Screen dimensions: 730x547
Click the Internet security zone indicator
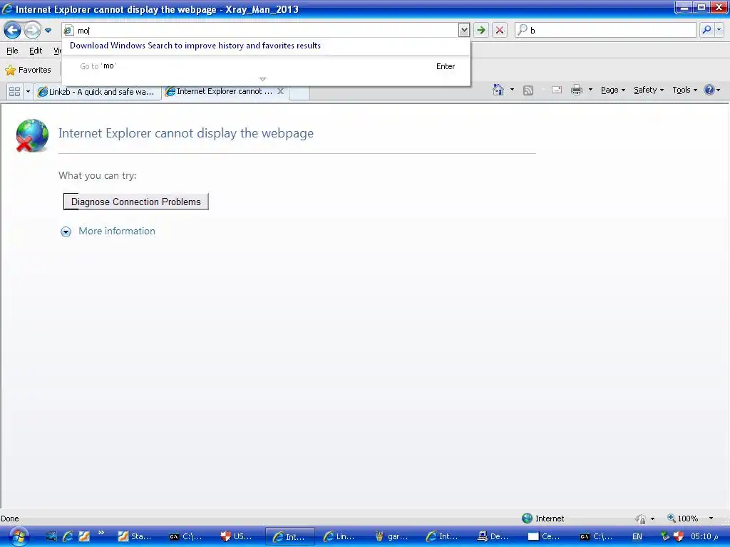(x=543, y=519)
